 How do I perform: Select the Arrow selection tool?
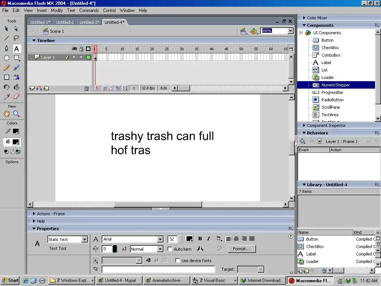[7, 29]
